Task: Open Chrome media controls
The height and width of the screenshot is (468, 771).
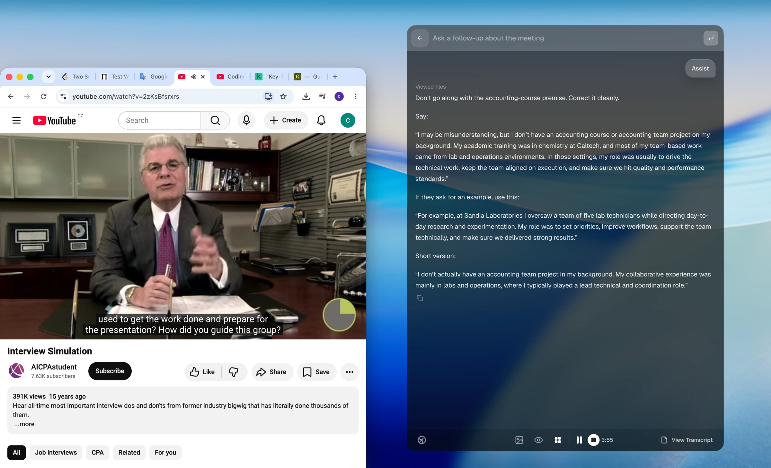Action: (323, 96)
